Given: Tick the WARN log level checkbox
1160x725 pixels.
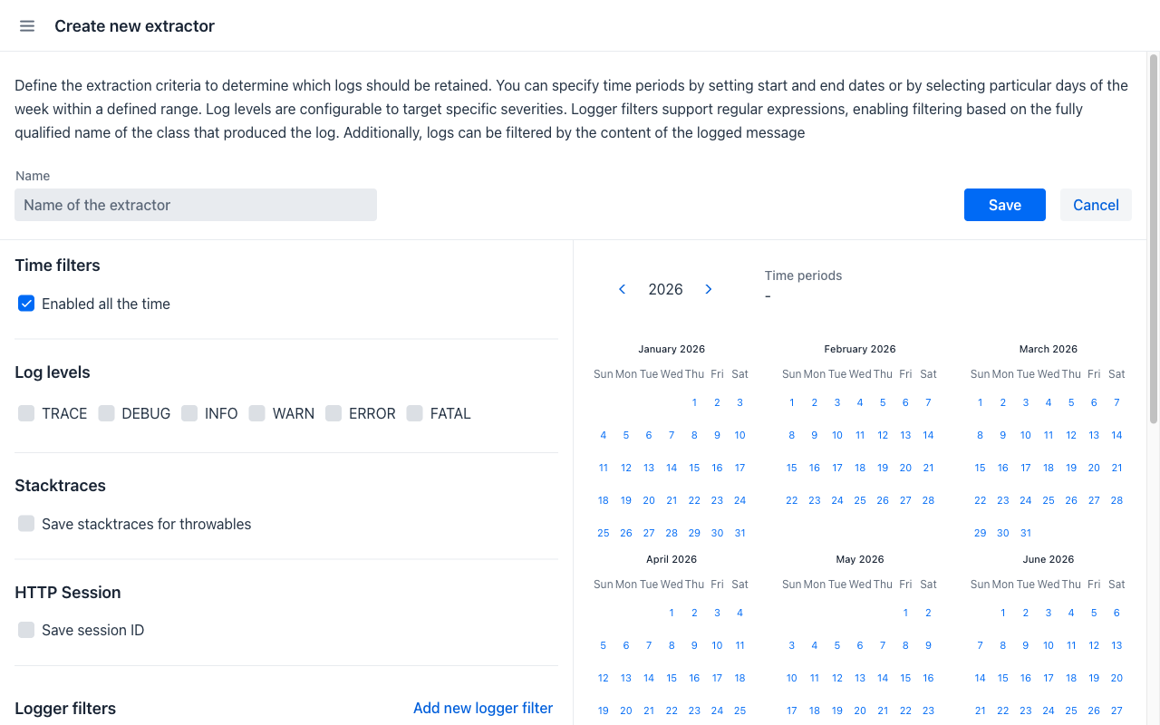Looking at the screenshot, I should click(x=257, y=413).
